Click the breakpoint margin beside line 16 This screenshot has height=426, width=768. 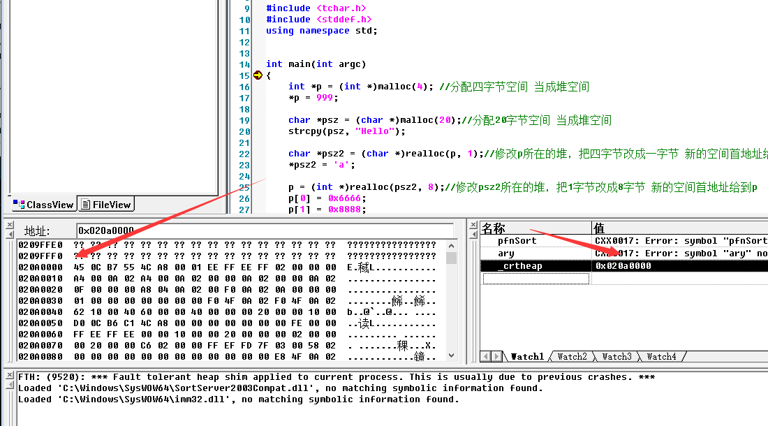pyautogui.click(x=260, y=86)
